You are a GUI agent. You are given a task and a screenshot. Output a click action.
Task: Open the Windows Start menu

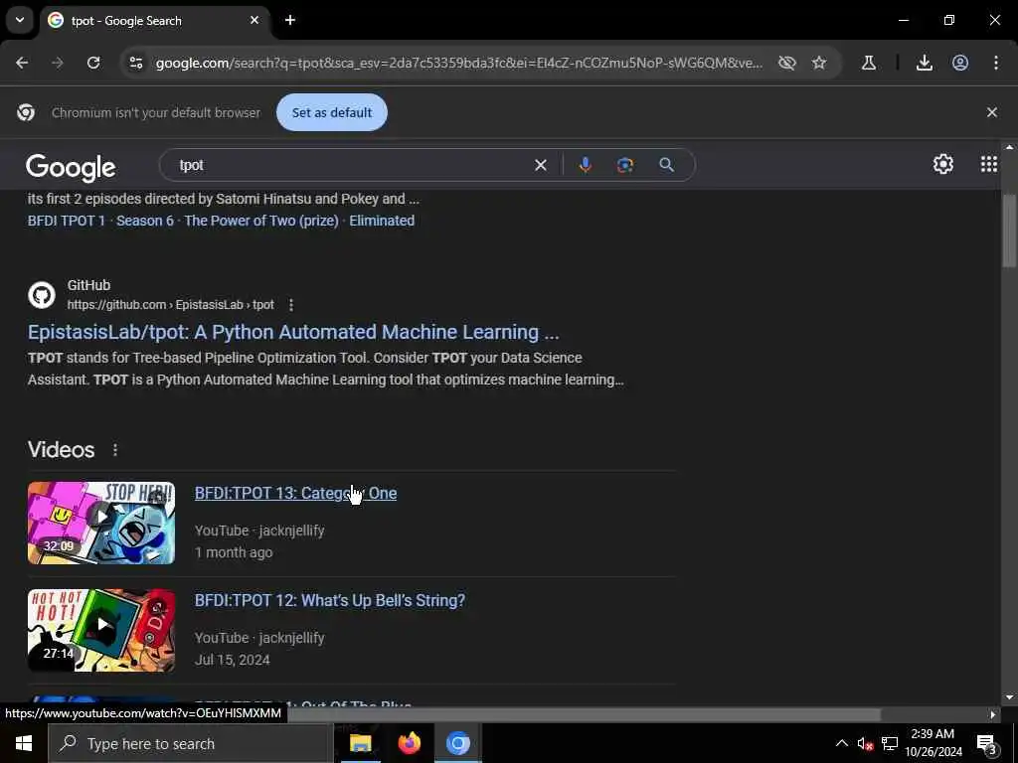24,743
